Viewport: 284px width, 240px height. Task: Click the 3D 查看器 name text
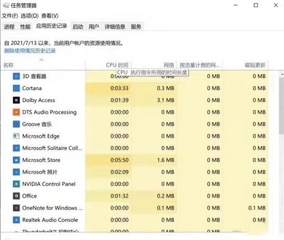[x=34, y=76]
